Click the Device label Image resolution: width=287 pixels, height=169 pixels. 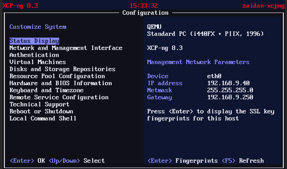(158, 76)
